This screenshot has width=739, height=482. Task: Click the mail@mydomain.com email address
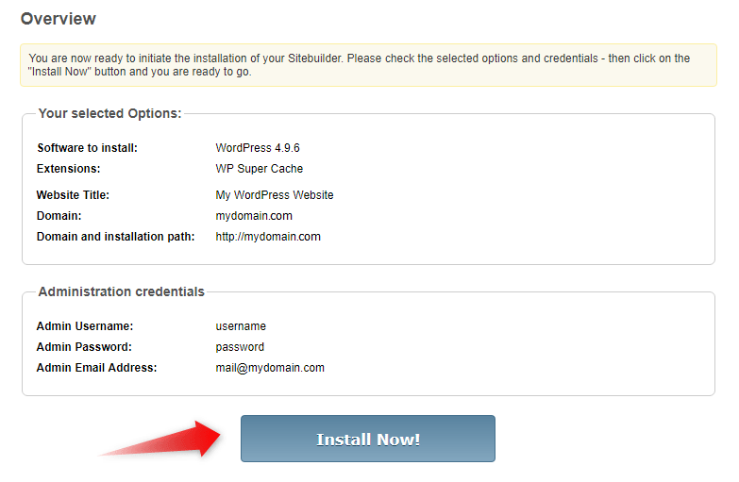[270, 368]
